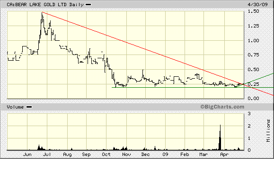Click the 0.50 price axis label
Image resolution: width=274 pixels, height=192 pixels.
click(x=253, y=70)
